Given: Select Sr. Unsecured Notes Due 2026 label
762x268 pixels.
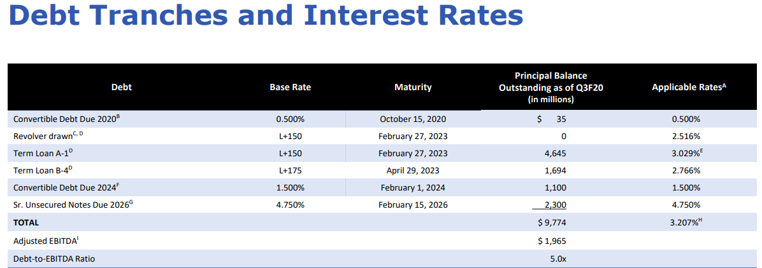Looking at the screenshot, I should pyautogui.click(x=73, y=204).
